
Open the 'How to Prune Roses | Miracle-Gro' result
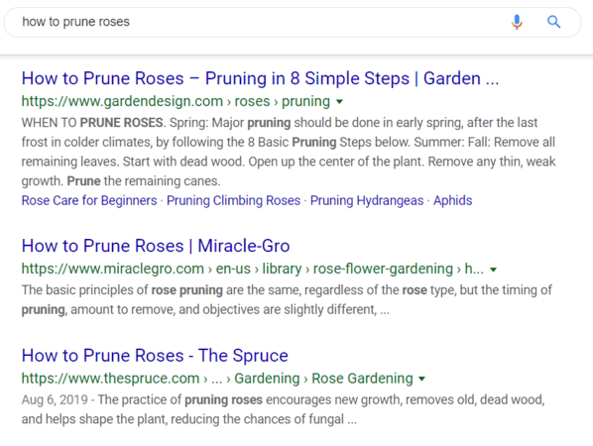156,246
